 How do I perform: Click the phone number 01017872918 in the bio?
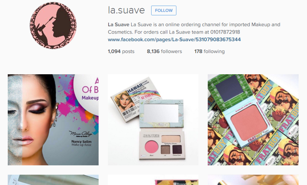point(225,32)
